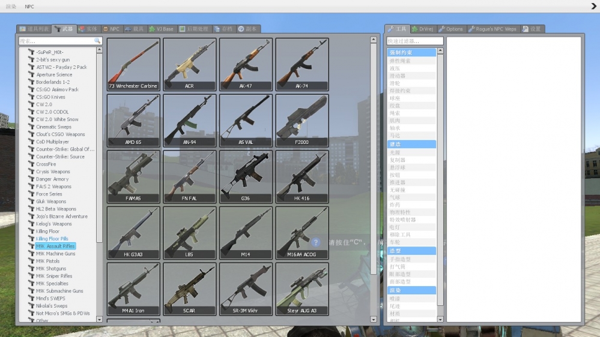Click the G36 weapon icon

tap(246, 176)
